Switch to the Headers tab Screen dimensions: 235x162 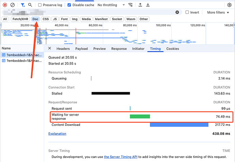(x=63, y=49)
